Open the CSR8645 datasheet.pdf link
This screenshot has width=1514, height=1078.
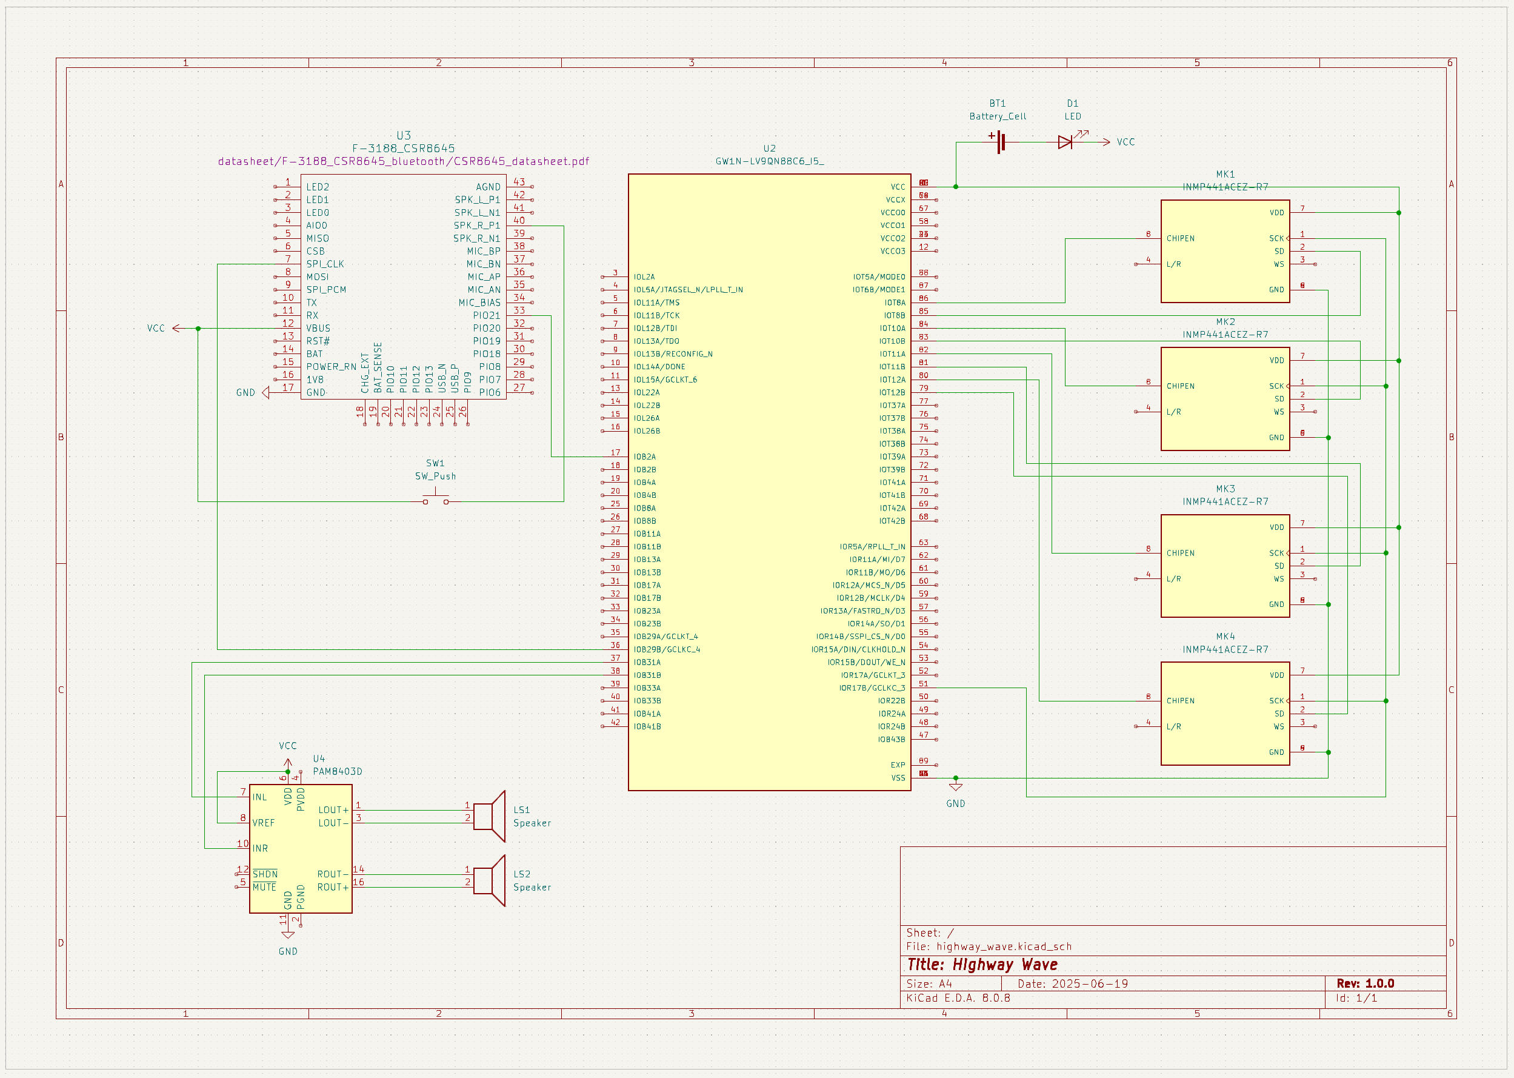point(404,161)
